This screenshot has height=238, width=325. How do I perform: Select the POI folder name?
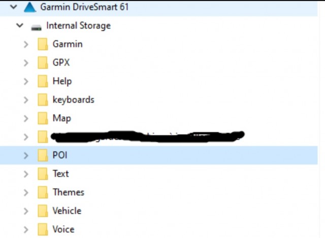tap(60, 155)
